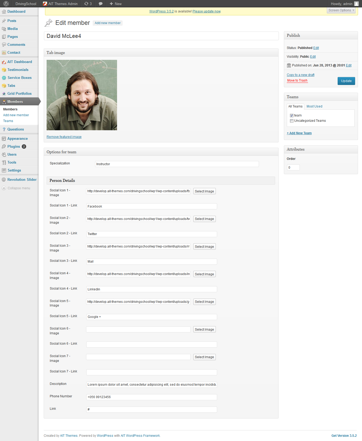Click the Collapse menu arrow icon
Viewport: 362px width, 441px height.
[4, 188]
